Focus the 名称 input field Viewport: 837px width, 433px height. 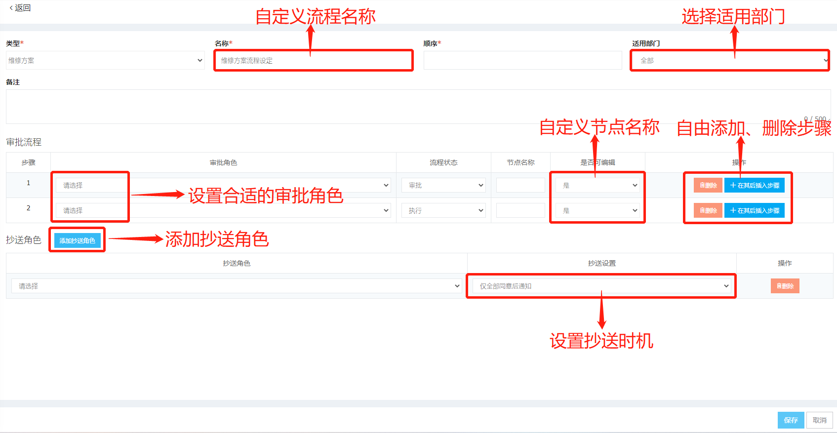pyautogui.click(x=314, y=60)
